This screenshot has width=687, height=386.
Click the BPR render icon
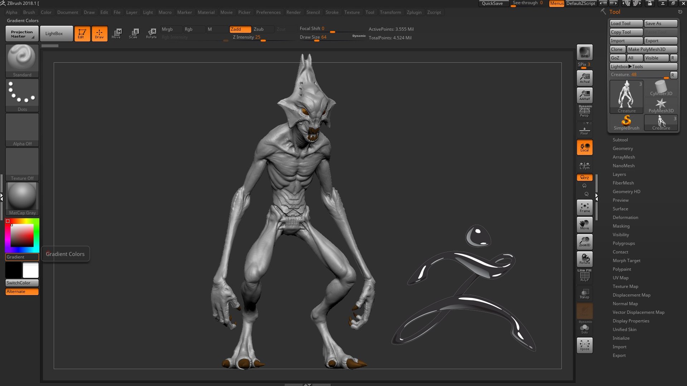point(585,52)
